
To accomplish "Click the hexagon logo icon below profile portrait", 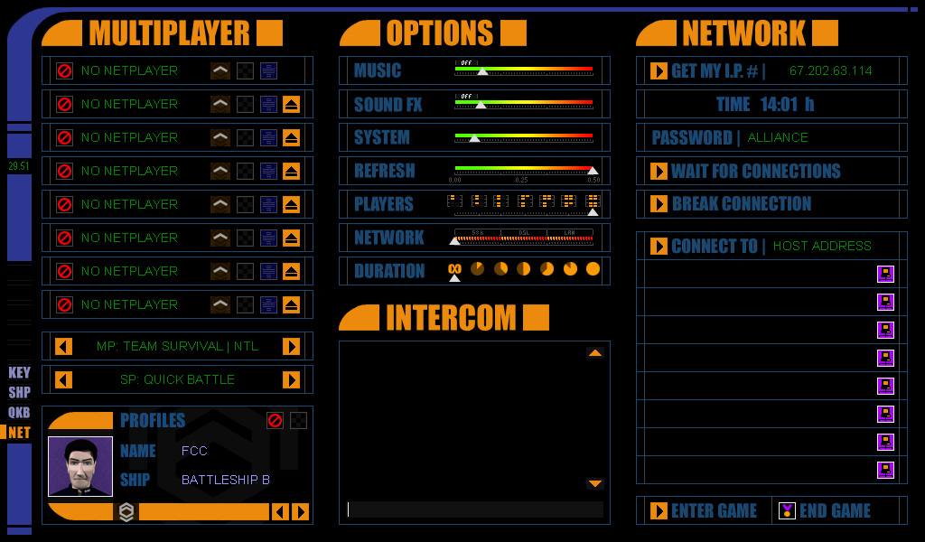I will [126, 511].
